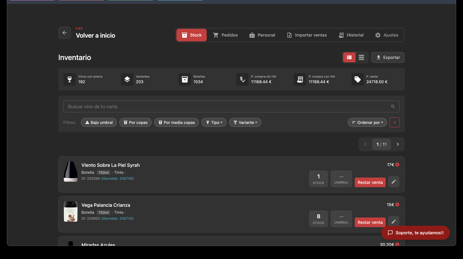Click the price tag icon for P. venta
The width and height of the screenshot is (463, 259).
click(358, 79)
